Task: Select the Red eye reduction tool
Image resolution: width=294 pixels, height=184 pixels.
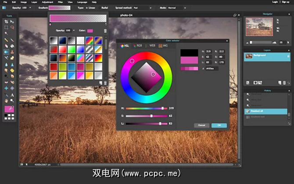Action: click(6, 82)
